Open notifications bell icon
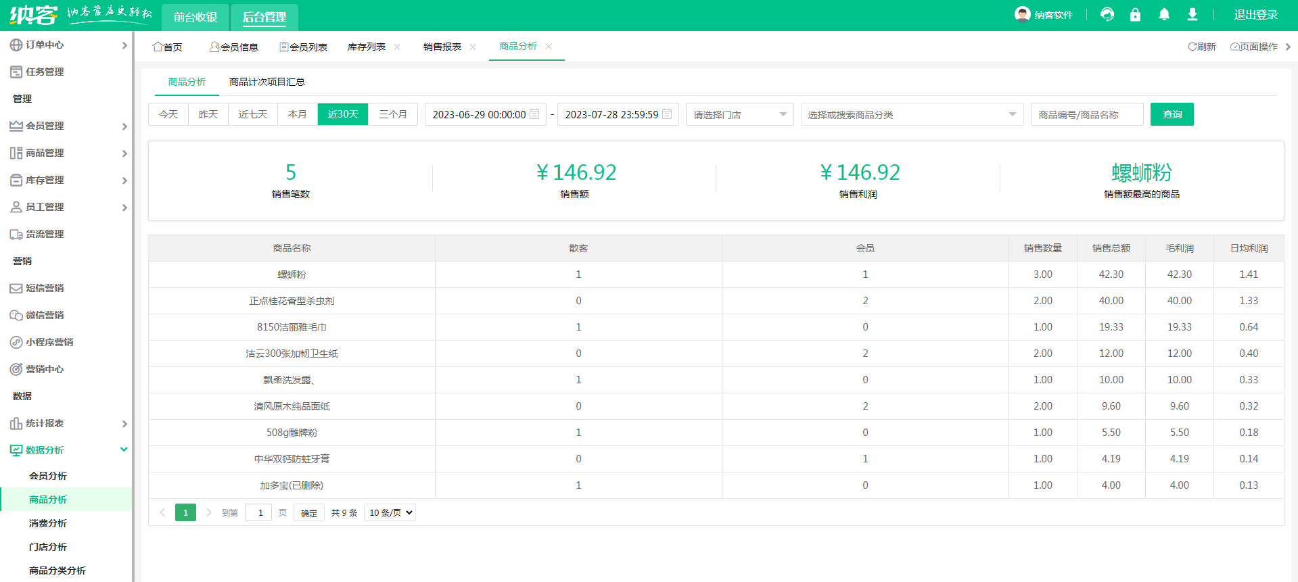Viewport: 1298px width, 582px height. click(x=1164, y=15)
